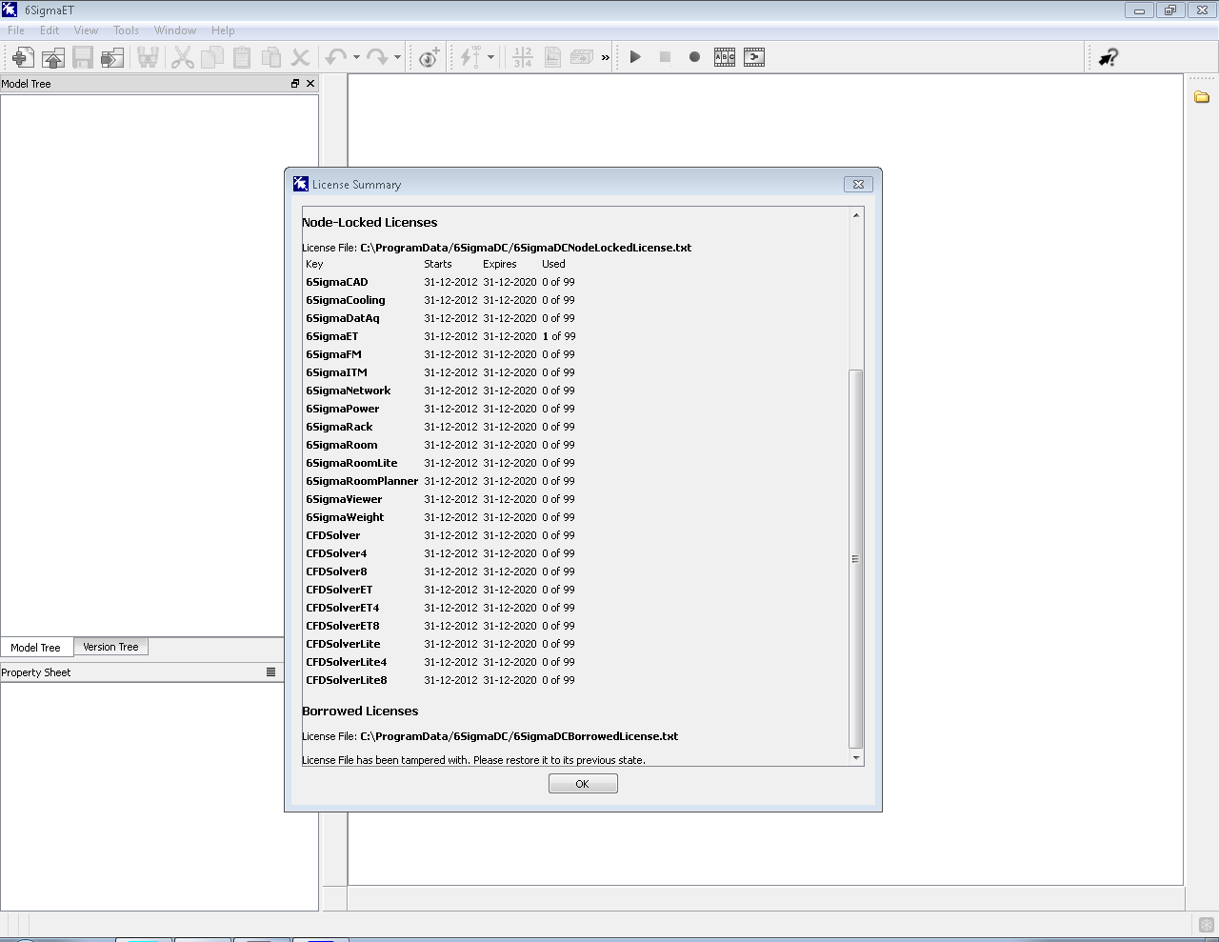This screenshot has height=942, width=1219.
Task: Click the 6SigmaCAD license key
Action: click(x=336, y=282)
